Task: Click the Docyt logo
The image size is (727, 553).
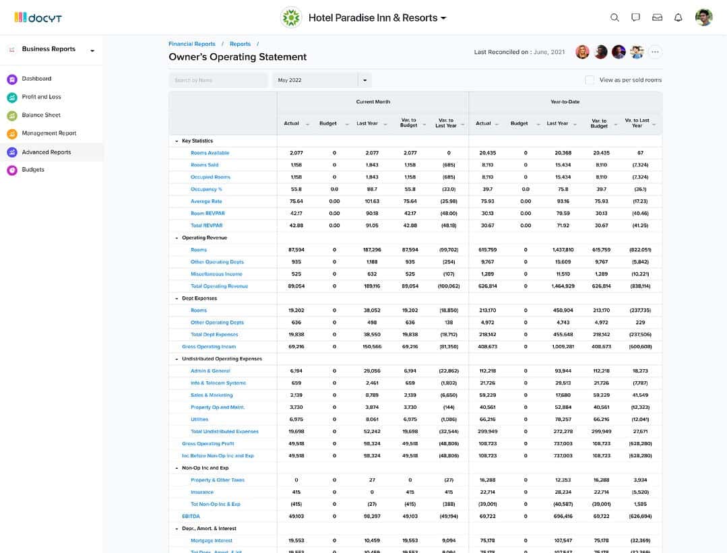Action: pyautogui.click(x=38, y=17)
